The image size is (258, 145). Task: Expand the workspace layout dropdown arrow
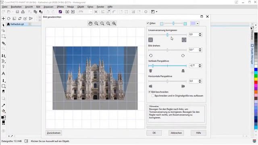click(156, 12)
